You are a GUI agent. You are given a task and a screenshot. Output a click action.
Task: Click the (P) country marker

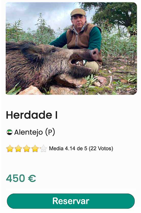click(50, 132)
